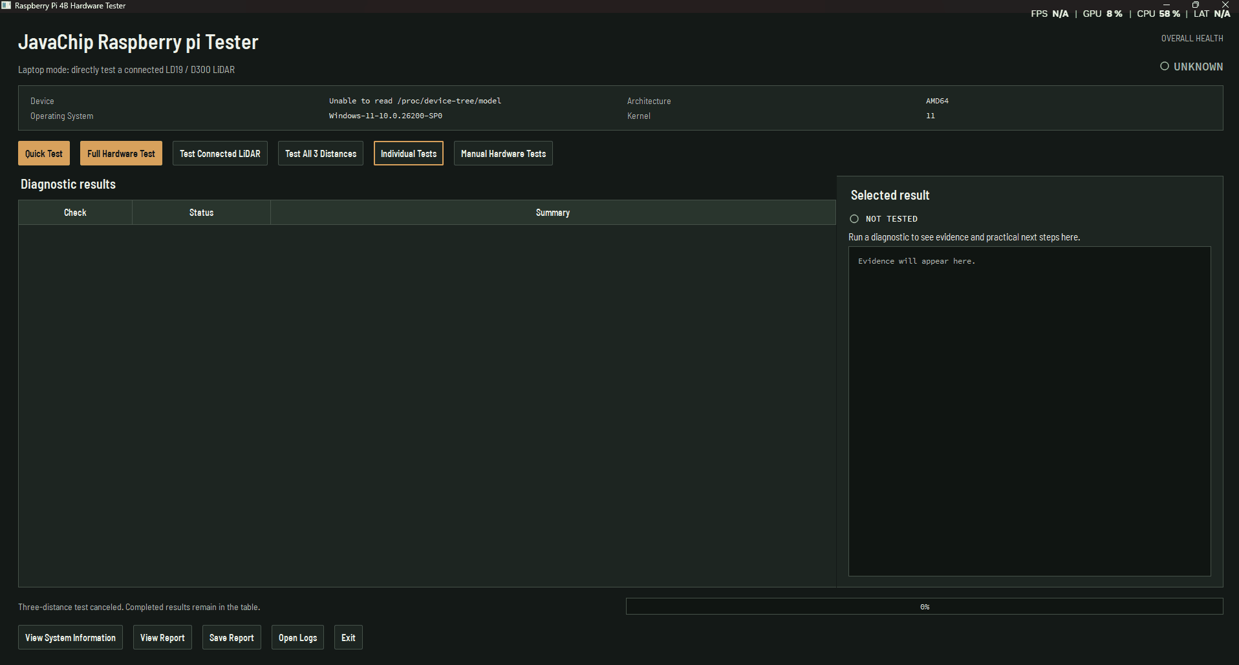Click the 'AMD64' architecture value
The image size is (1239, 665).
[937, 101]
